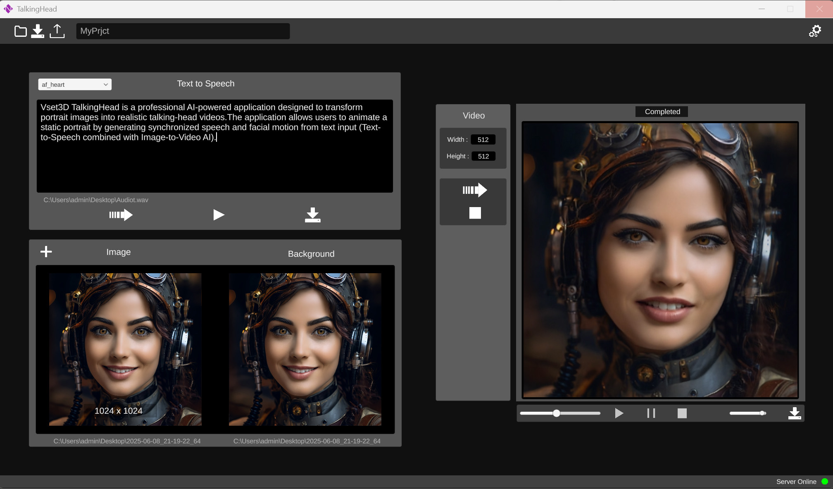Expand the af_heart voice dropdown

(x=75, y=85)
